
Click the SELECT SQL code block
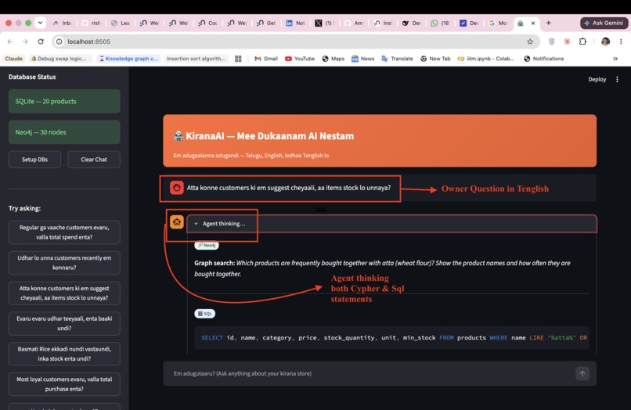coord(392,337)
